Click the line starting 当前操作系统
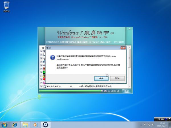This screenshot has height=128, width=171. [x=83, y=37]
